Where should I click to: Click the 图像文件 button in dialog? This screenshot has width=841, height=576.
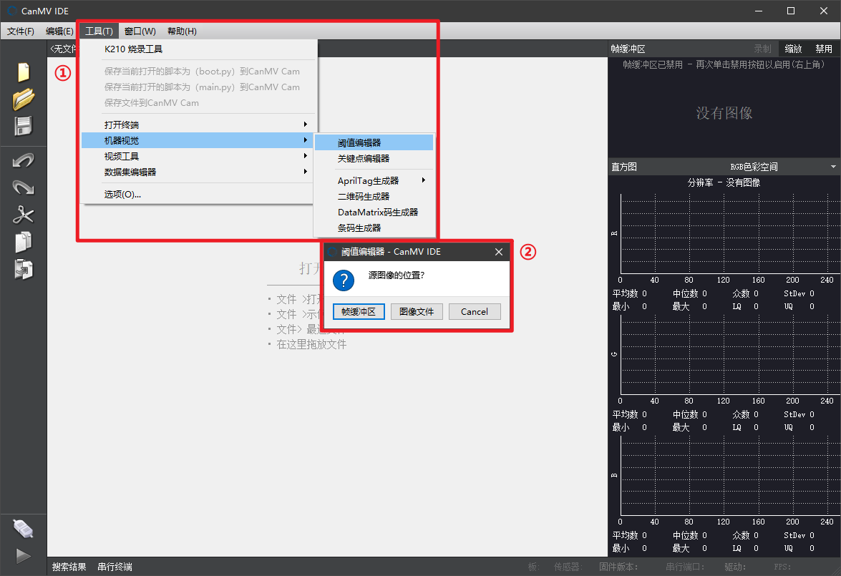click(417, 311)
